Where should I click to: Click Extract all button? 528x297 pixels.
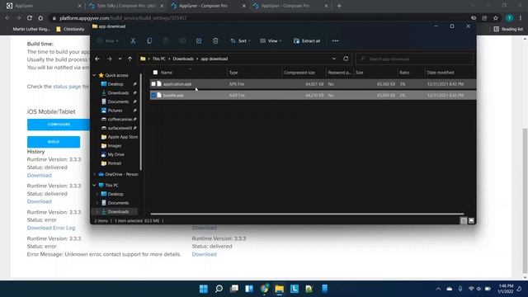point(307,40)
